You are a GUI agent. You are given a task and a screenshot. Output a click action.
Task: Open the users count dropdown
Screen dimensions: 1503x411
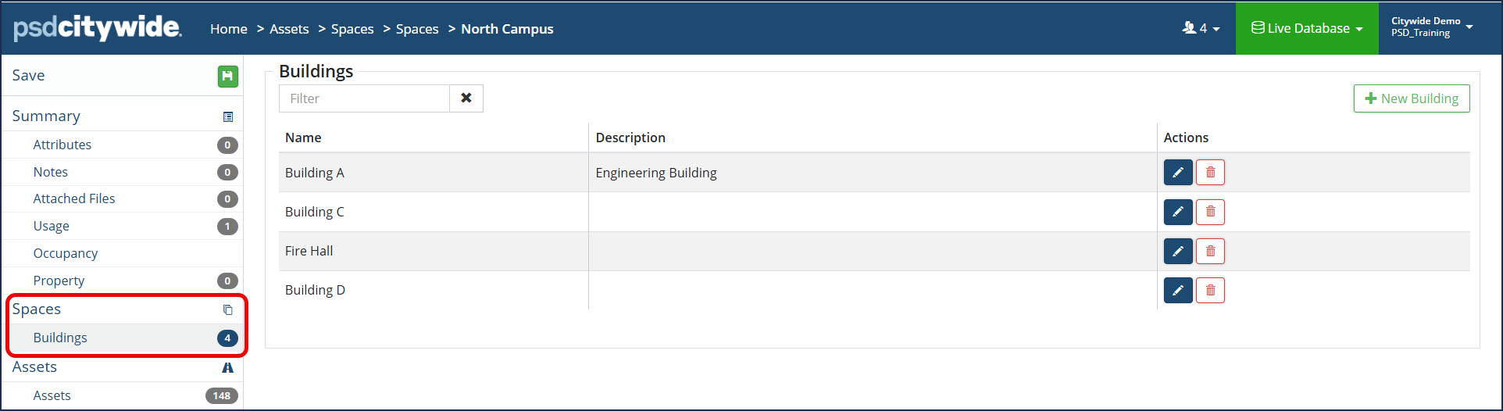pos(1201,28)
